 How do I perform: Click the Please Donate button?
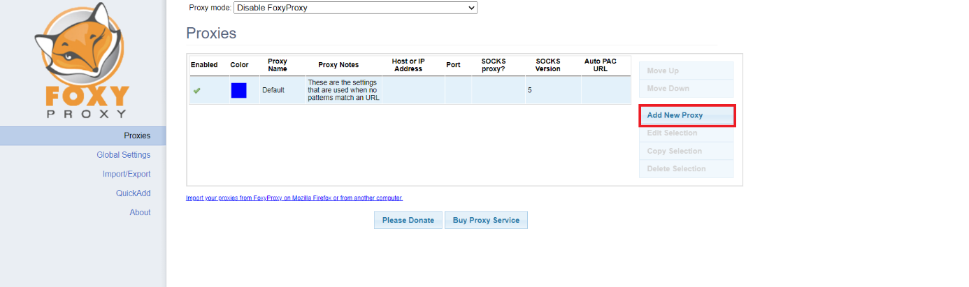tap(408, 220)
